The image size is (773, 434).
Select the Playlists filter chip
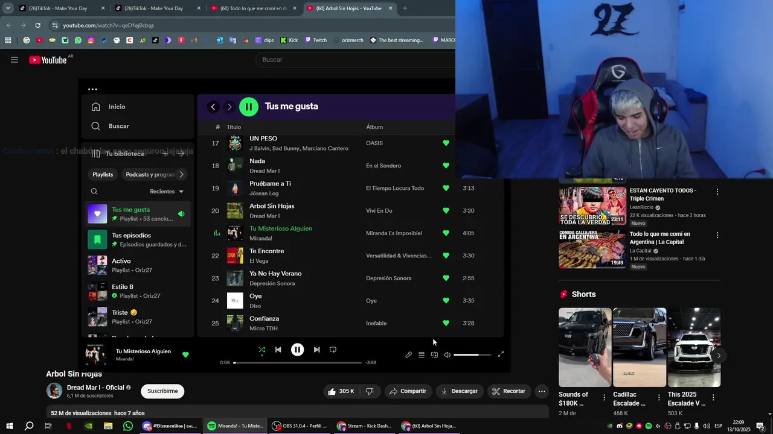[103, 175]
